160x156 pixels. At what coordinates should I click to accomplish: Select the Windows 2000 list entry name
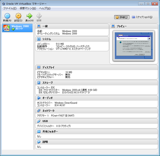pyautogui.click(x=20, y=26)
